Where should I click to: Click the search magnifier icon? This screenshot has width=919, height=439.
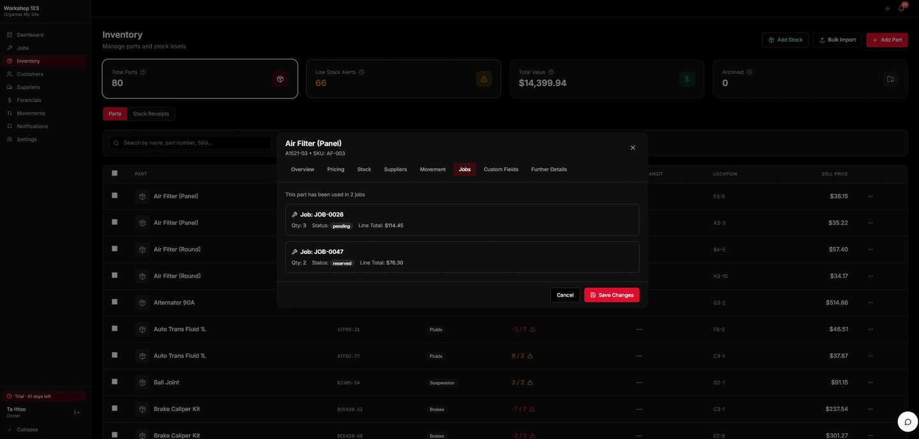coord(116,143)
